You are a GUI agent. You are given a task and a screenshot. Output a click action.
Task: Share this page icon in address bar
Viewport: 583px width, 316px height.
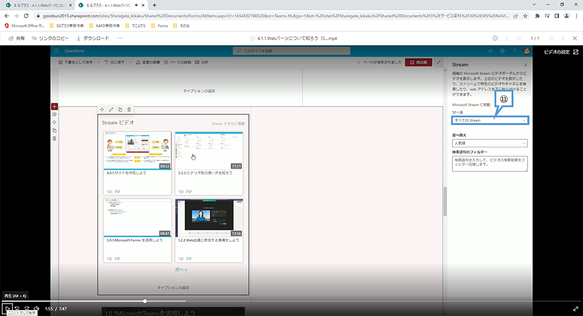516,16
